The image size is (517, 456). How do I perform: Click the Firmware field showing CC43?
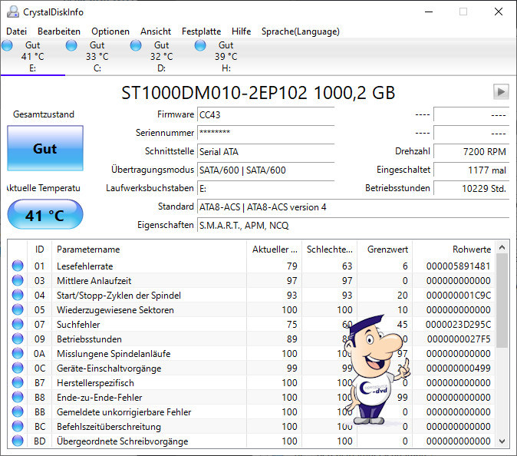click(x=265, y=114)
